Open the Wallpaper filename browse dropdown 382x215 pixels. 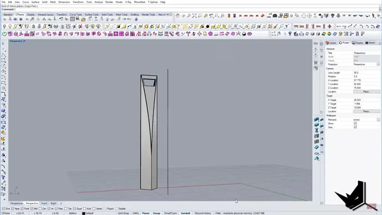click(378, 120)
